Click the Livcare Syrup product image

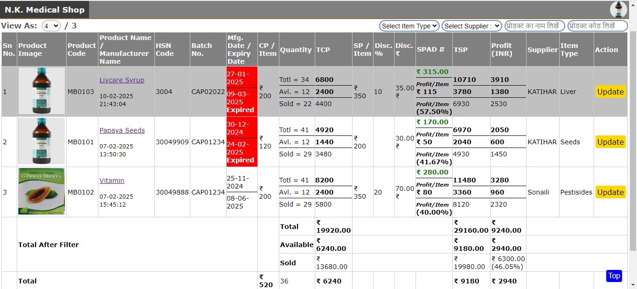click(x=42, y=91)
